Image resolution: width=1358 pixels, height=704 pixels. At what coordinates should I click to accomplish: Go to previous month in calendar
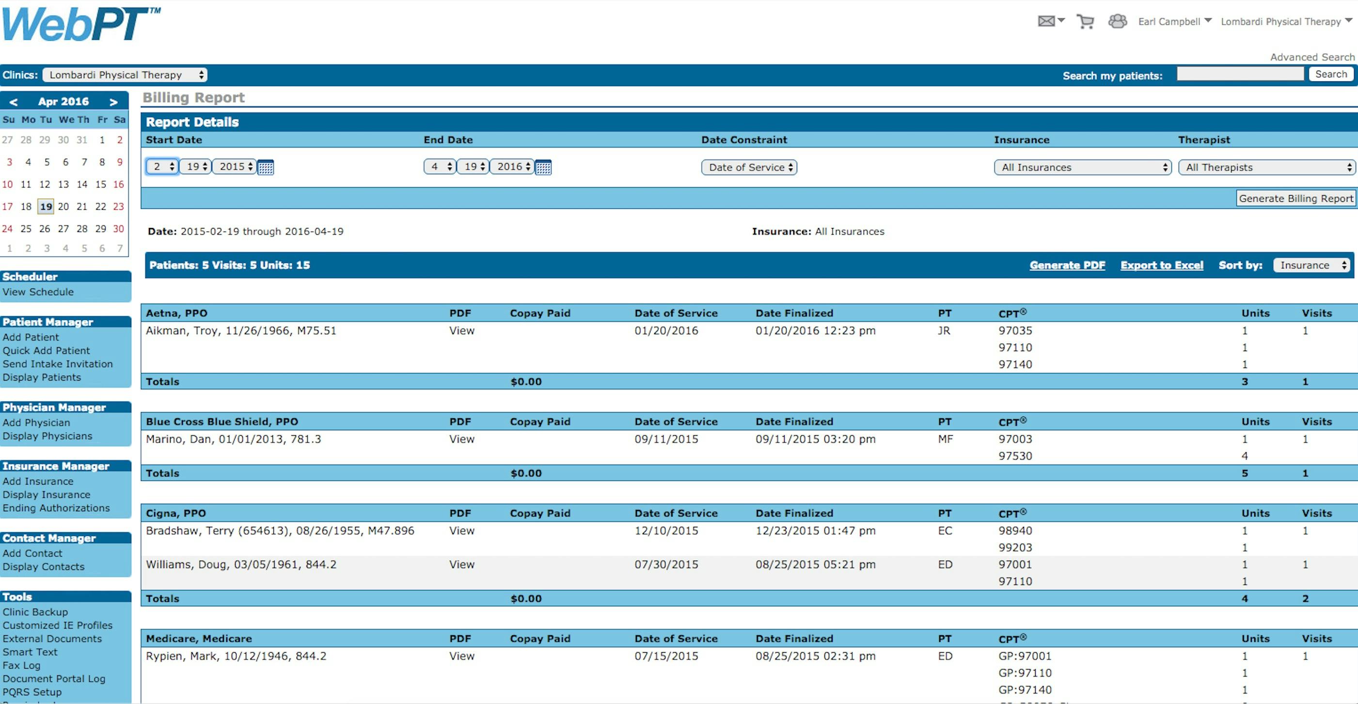click(x=14, y=102)
